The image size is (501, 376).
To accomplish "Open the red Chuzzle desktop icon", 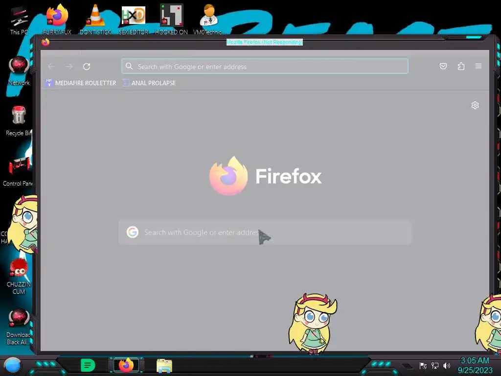I will pyautogui.click(x=19, y=277).
